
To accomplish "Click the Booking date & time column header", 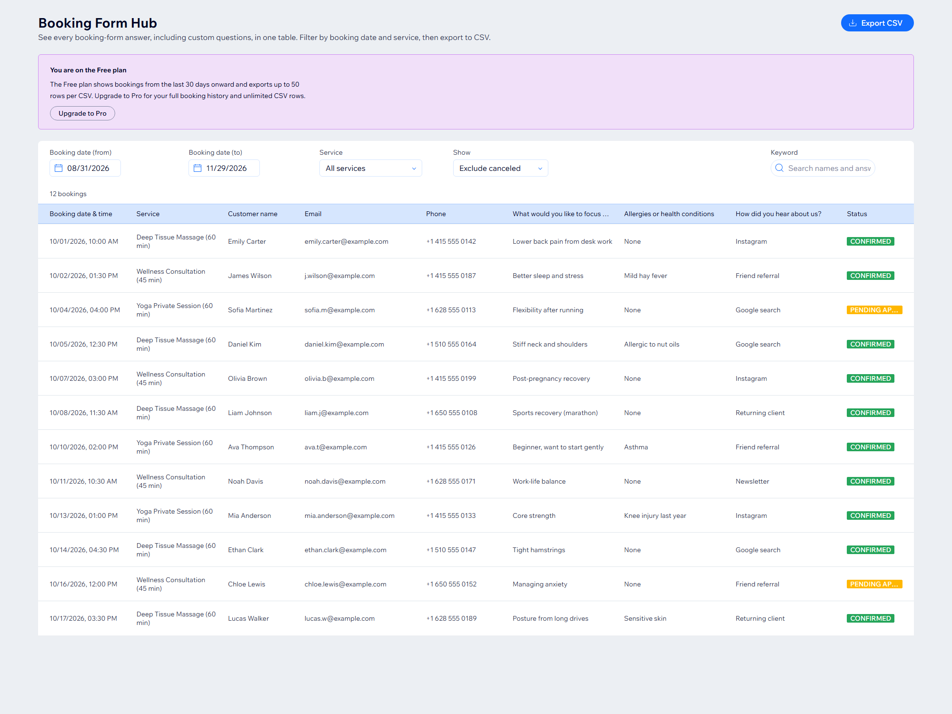I will coord(81,214).
